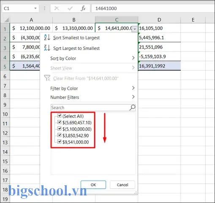Click the Name Box showing C1
The image size is (215, 203).
pyautogui.click(x=20, y=8)
